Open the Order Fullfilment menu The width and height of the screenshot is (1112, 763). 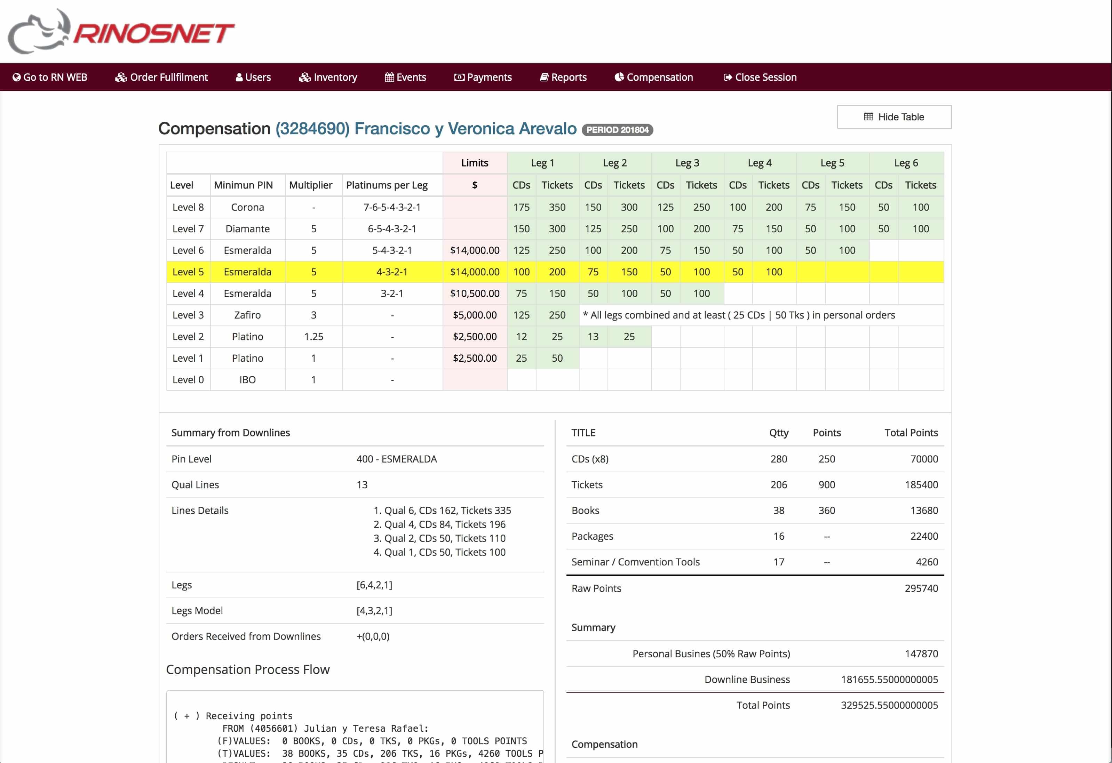pyautogui.click(x=161, y=77)
